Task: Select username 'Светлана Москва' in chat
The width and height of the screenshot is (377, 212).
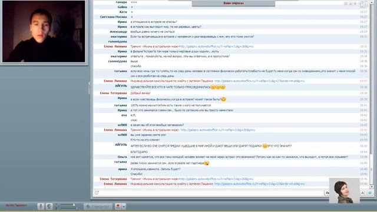Action: 113,17
